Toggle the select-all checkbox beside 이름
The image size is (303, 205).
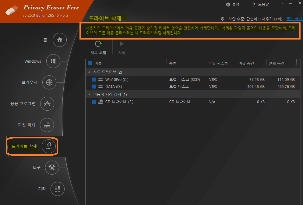[90, 63]
